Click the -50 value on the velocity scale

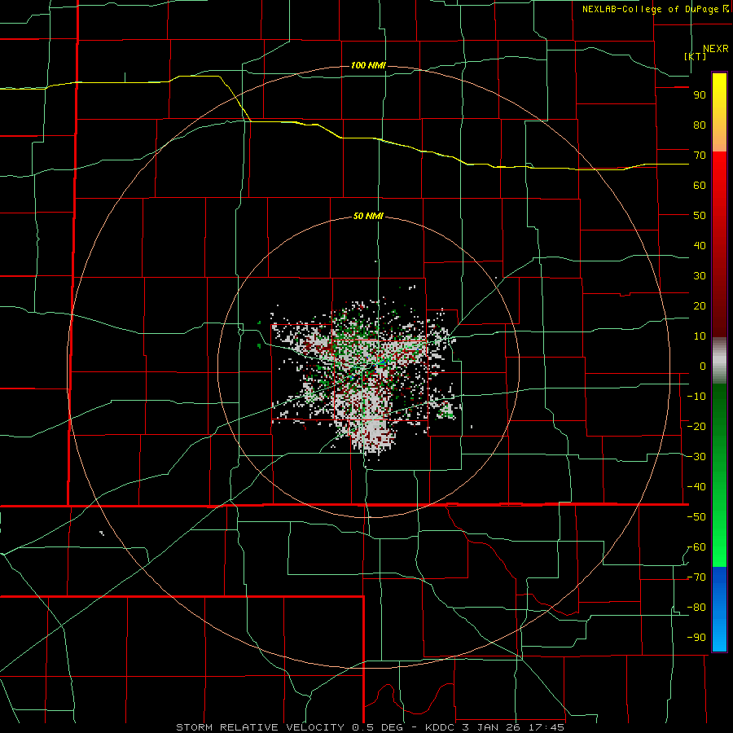pos(696,517)
